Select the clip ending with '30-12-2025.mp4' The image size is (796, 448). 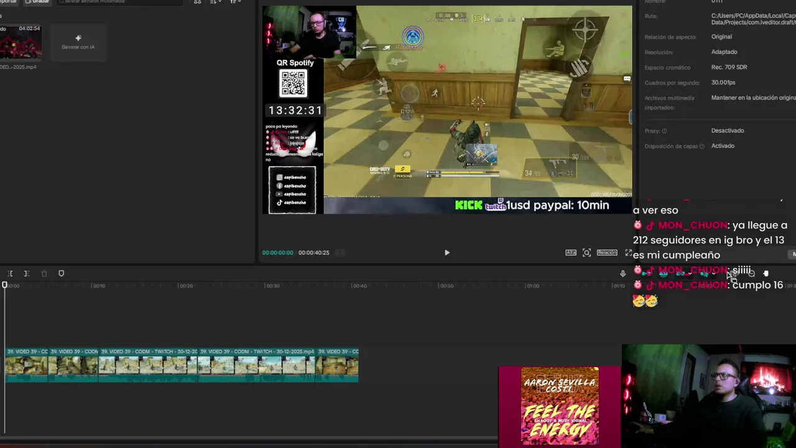pos(257,365)
